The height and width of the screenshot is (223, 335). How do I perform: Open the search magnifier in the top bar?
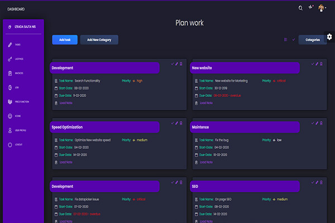(300, 8)
